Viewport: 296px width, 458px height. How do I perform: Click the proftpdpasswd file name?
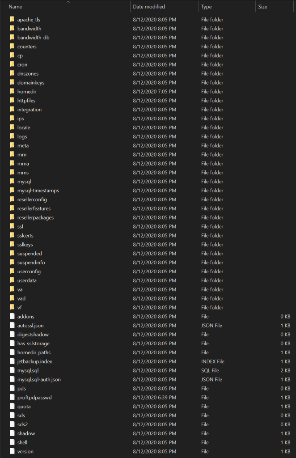[34, 398]
